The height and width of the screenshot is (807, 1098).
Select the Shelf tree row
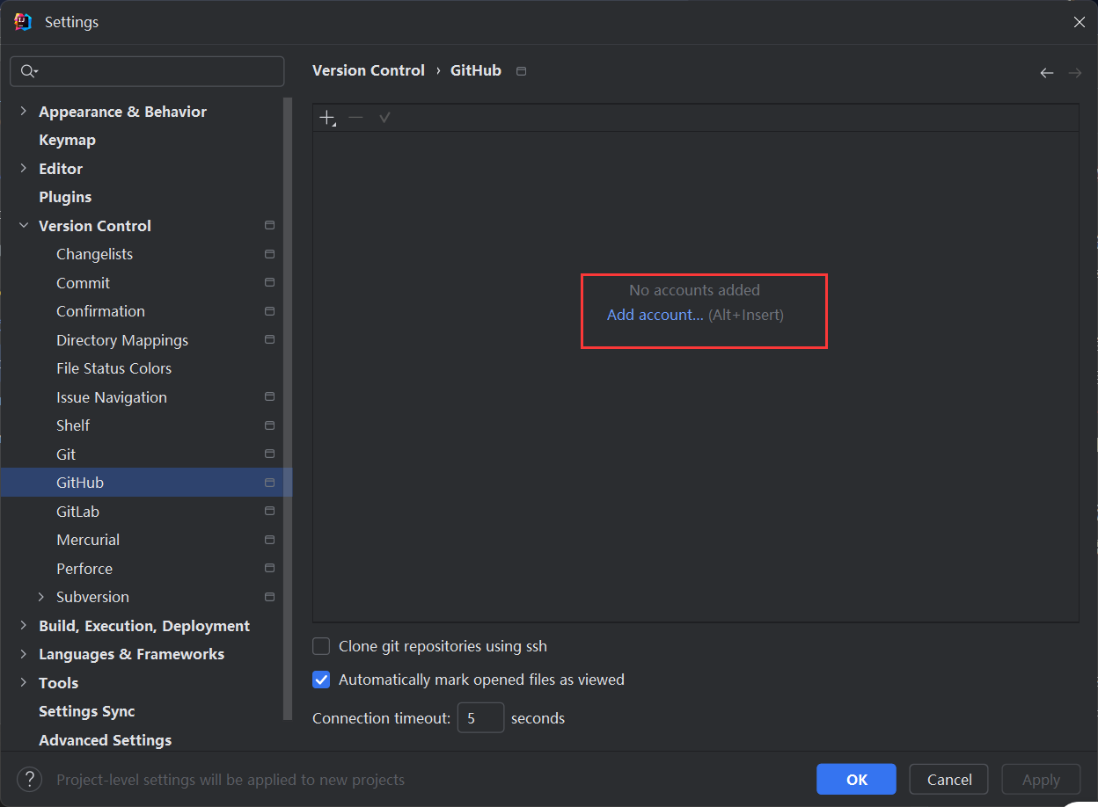(146, 425)
